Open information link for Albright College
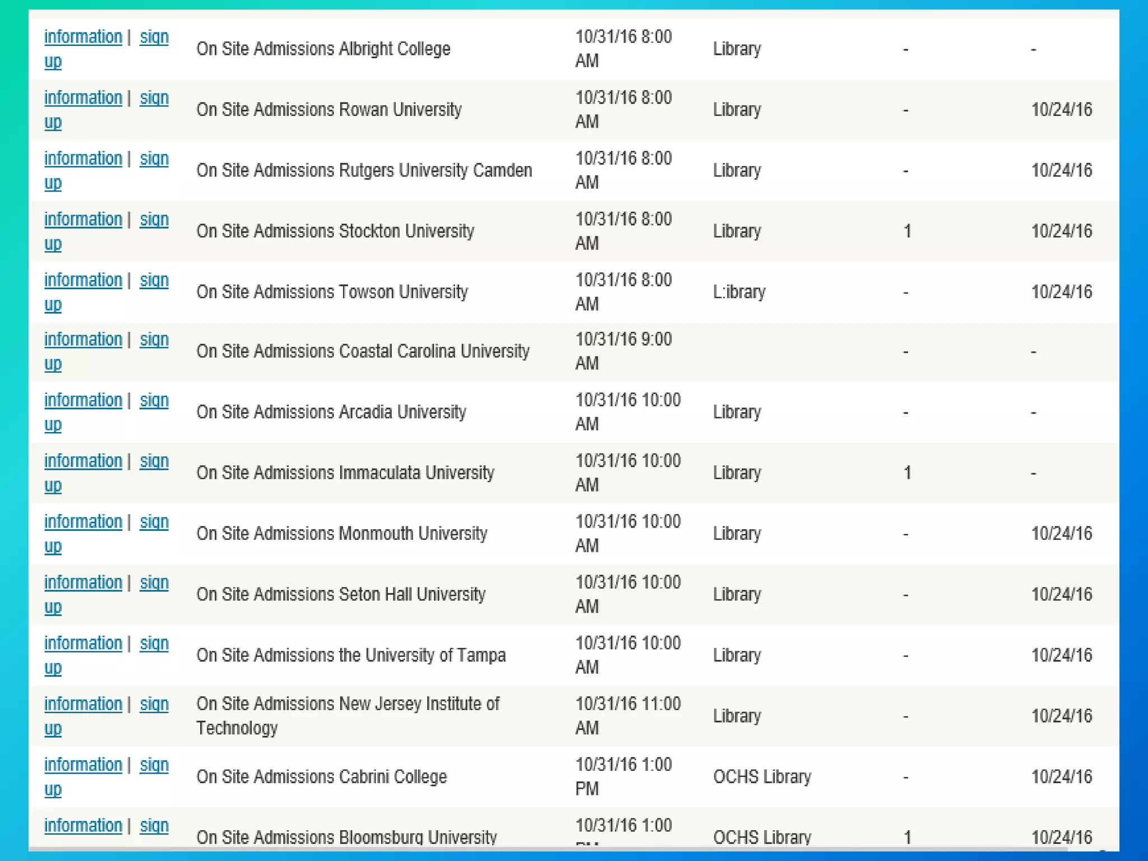This screenshot has width=1148, height=861. point(83,37)
